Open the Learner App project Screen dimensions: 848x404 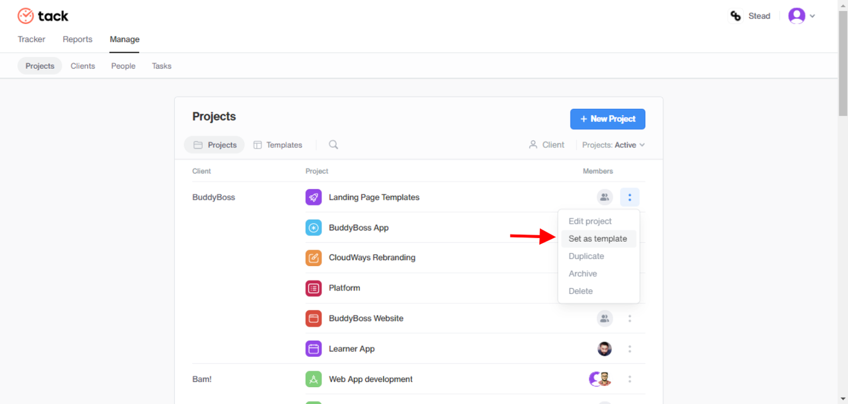(352, 349)
